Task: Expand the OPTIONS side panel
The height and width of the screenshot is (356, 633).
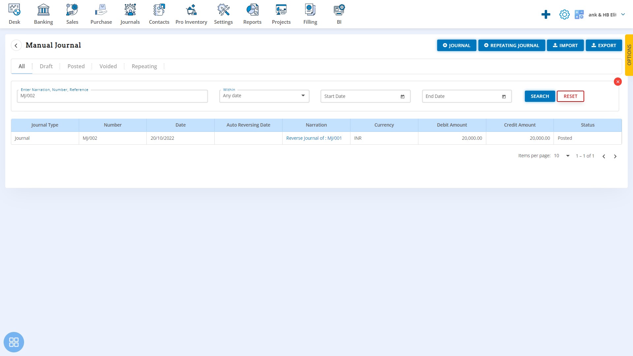Action: click(x=629, y=55)
